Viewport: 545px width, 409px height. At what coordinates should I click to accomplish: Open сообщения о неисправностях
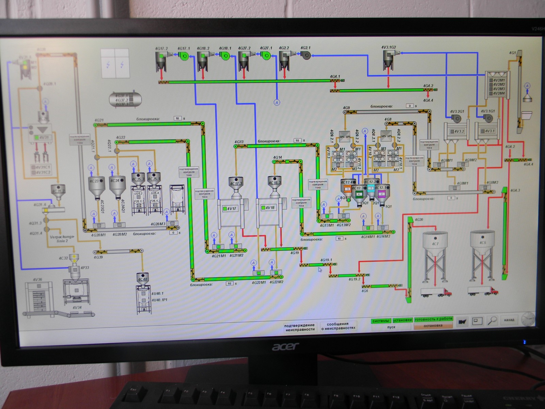click(338, 326)
